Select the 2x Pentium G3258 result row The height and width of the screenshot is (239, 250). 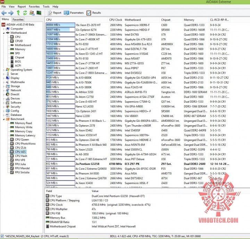(x=138, y=164)
